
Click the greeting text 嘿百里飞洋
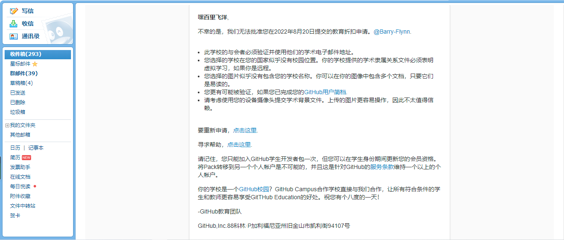pyautogui.click(x=213, y=18)
